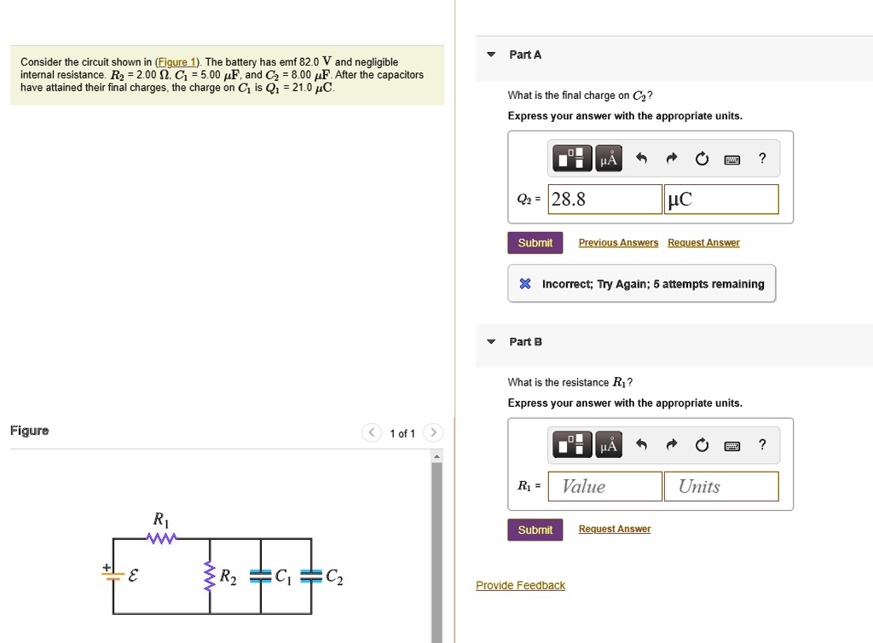Switch to the Part B section
The width and height of the screenshot is (873, 643).
click(524, 341)
